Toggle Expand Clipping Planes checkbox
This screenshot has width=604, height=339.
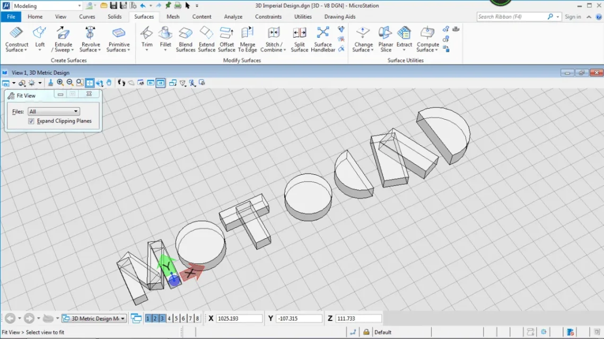tap(31, 121)
